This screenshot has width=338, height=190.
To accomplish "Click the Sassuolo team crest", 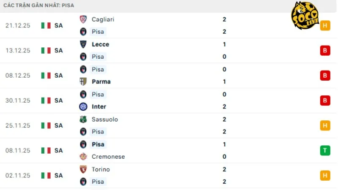I will [83, 119].
